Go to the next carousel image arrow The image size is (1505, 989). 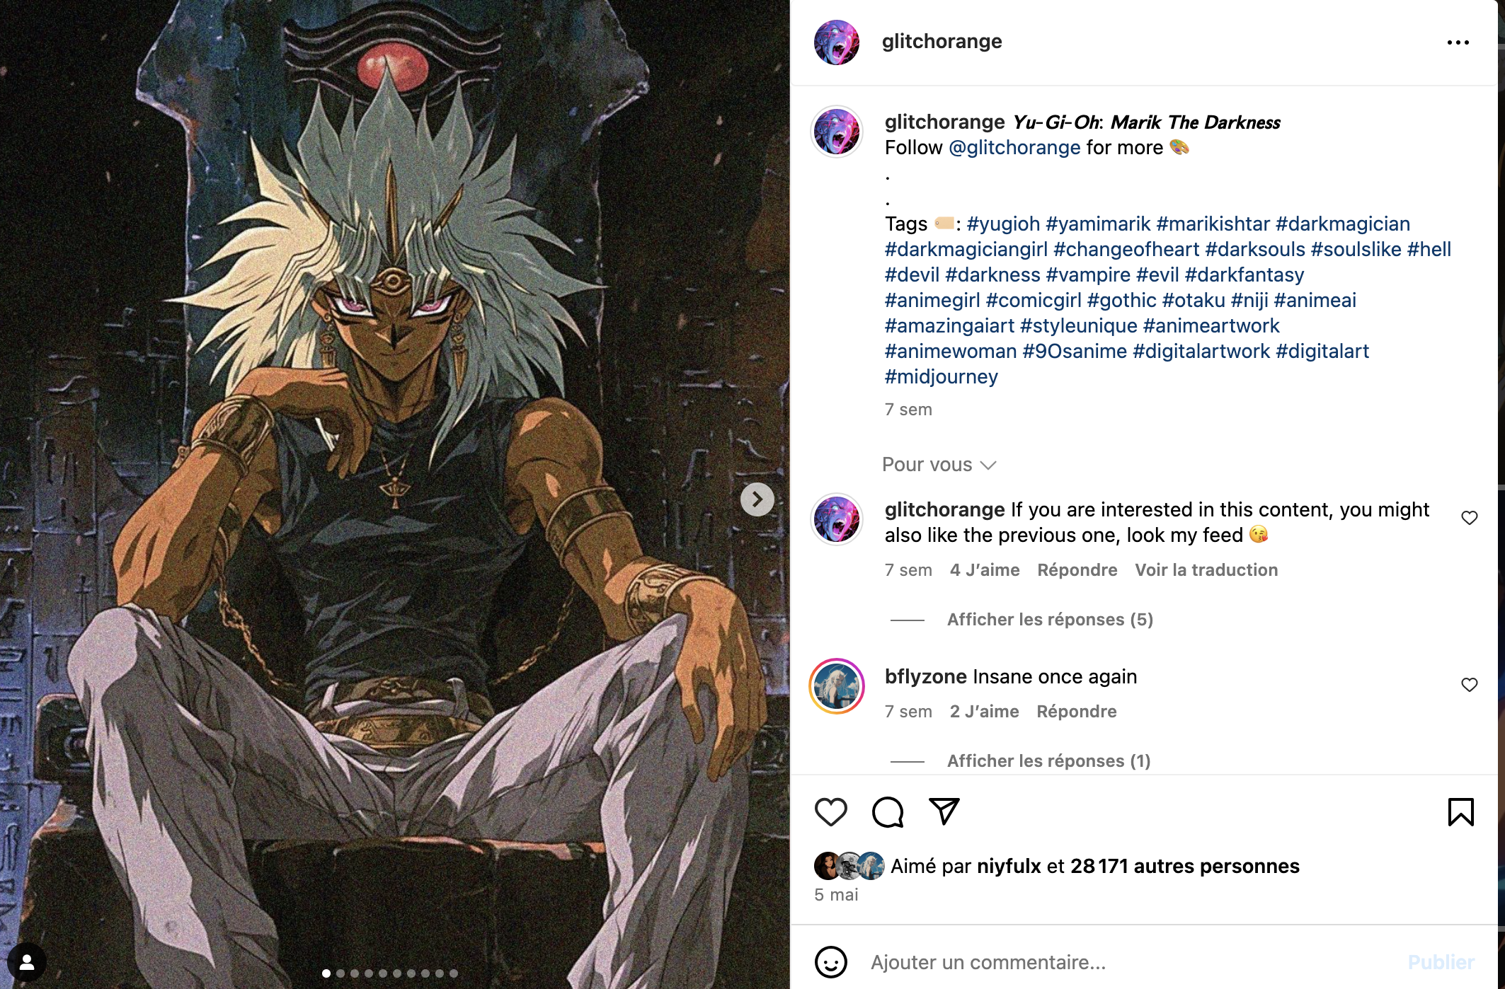click(x=757, y=499)
